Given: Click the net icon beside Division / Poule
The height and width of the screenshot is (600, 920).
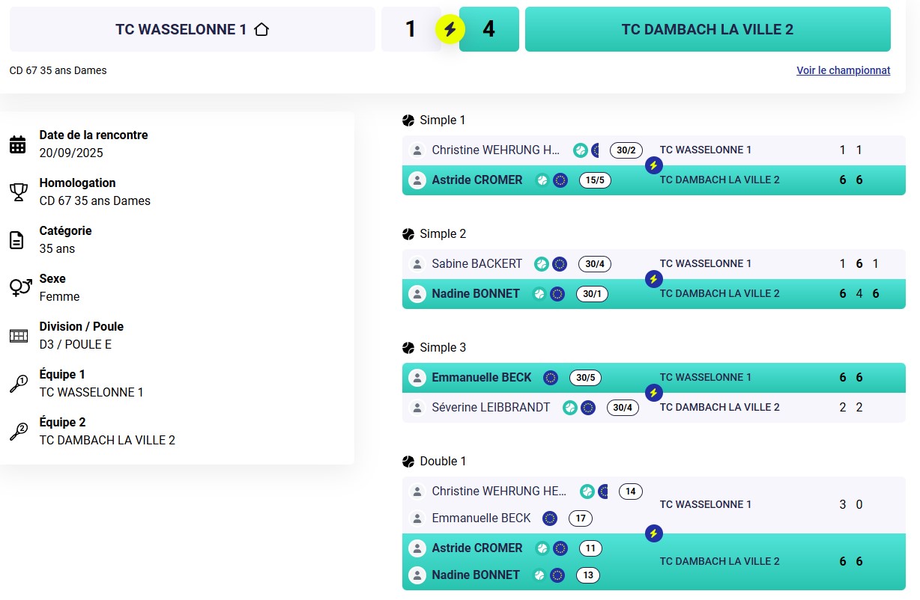Looking at the screenshot, I should coord(18,336).
